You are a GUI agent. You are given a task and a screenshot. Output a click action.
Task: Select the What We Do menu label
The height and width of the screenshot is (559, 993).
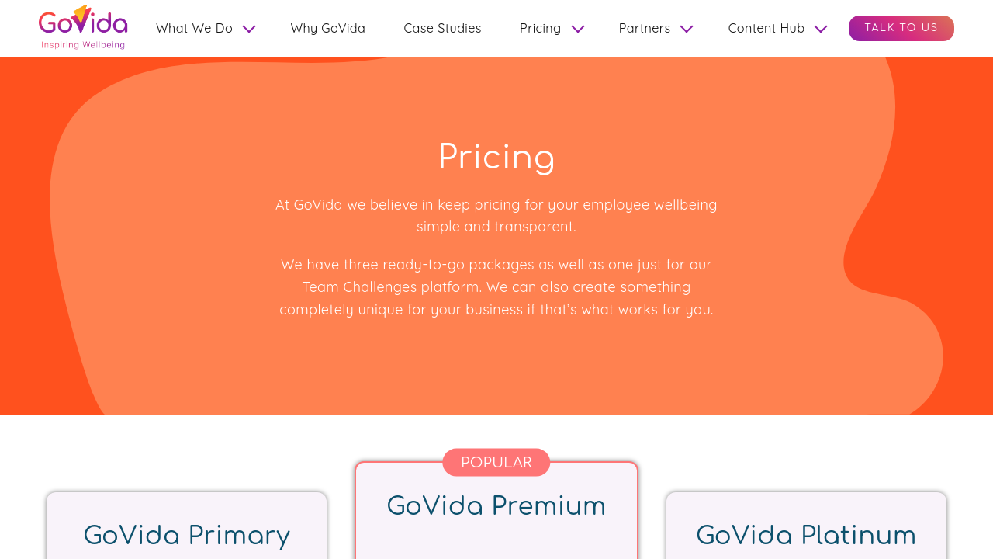[x=194, y=29]
